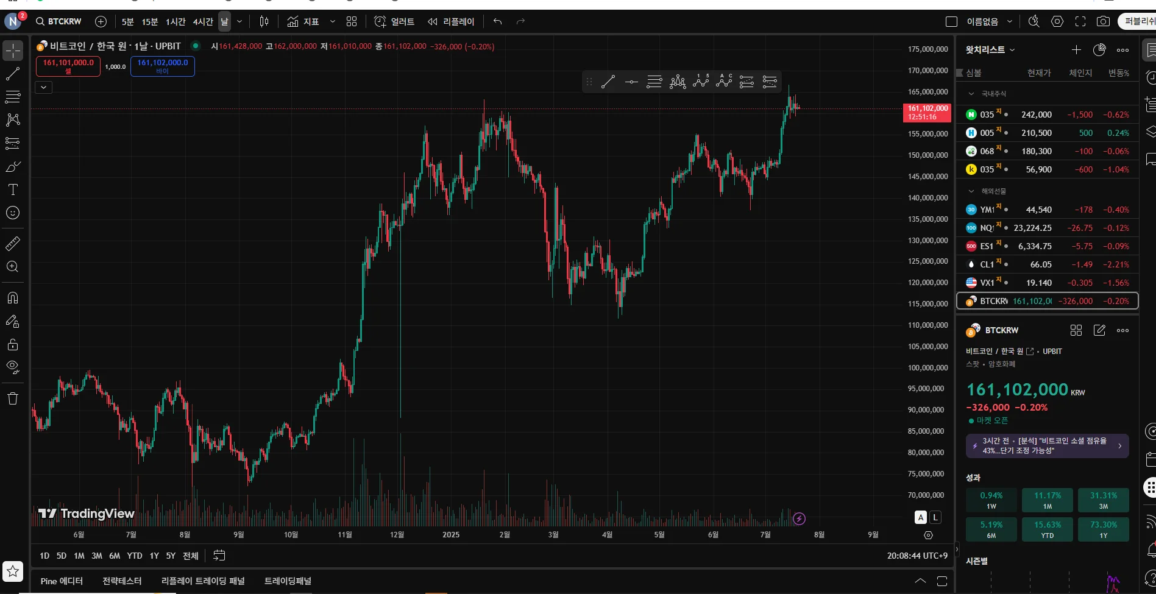This screenshot has width=1156, height=594.
Task: Open the indicator templates grid icon
Action: click(352, 21)
